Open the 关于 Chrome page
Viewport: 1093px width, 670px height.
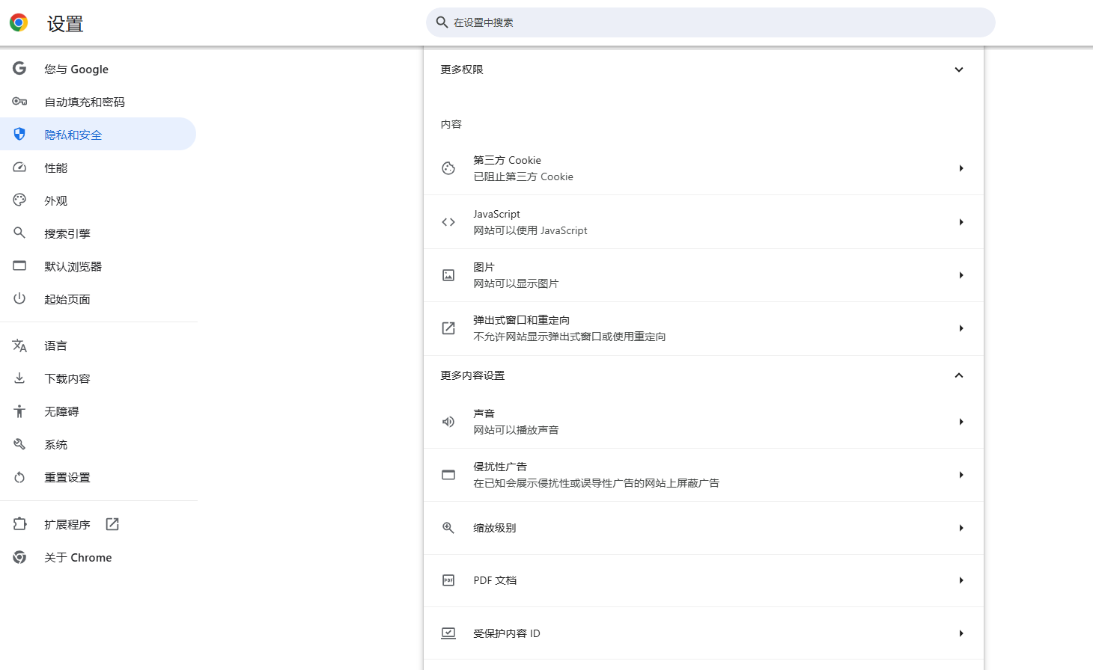click(98, 557)
